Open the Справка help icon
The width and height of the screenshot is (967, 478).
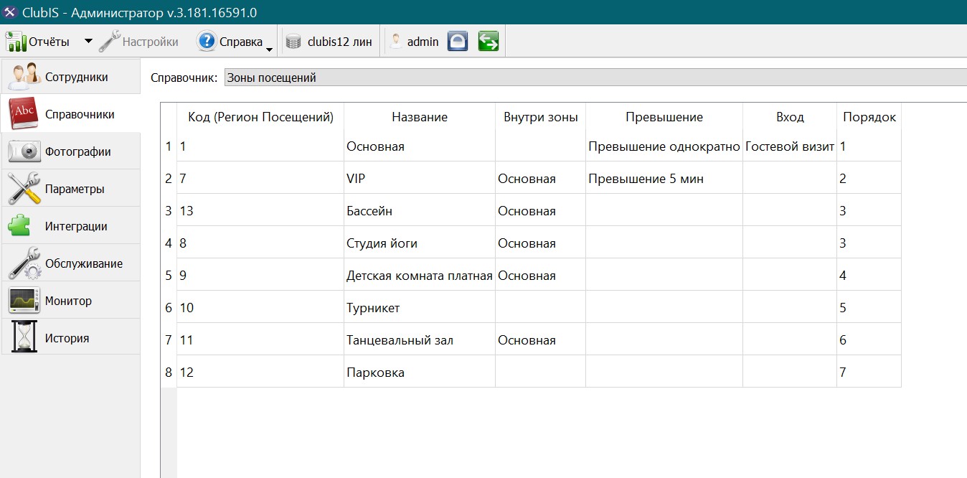207,42
